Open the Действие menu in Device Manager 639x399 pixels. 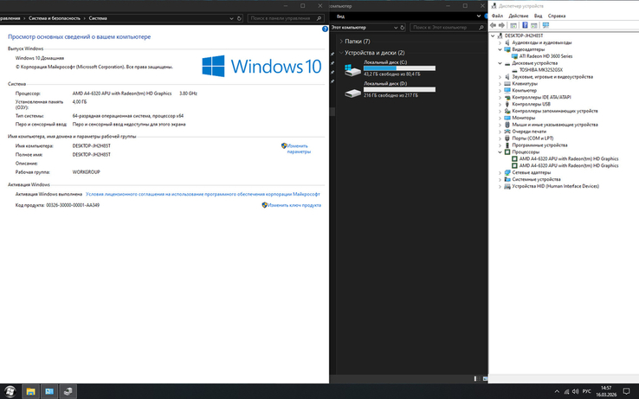(519, 16)
